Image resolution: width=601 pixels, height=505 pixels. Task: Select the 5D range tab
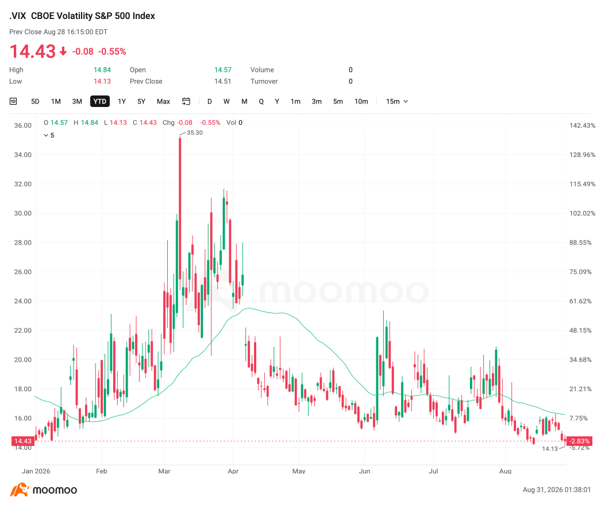click(35, 101)
